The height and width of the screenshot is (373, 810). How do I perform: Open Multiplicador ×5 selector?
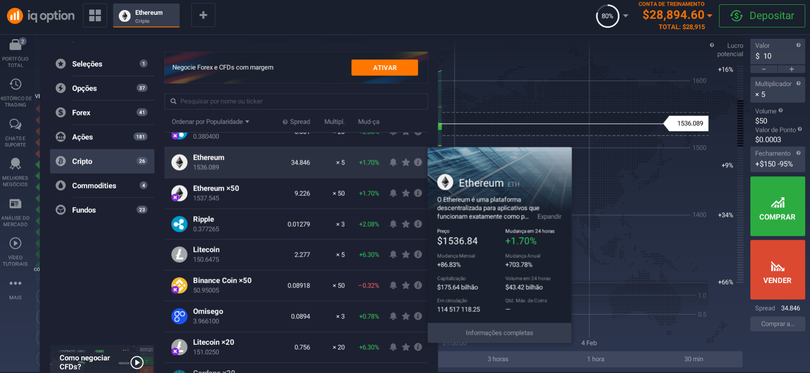coord(777,89)
